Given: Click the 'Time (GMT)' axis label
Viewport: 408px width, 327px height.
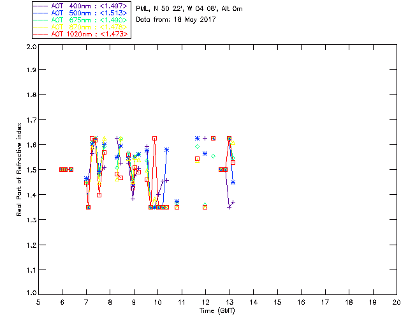Looking at the screenshot, I should pyautogui.click(x=217, y=311).
